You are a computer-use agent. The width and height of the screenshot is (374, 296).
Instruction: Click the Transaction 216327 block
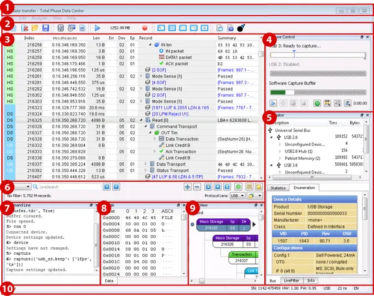tap(243, 257)
